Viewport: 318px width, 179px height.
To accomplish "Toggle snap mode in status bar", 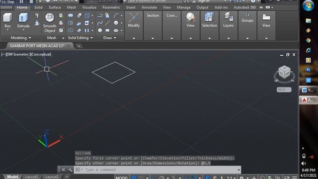I will [x=141, y=178].
